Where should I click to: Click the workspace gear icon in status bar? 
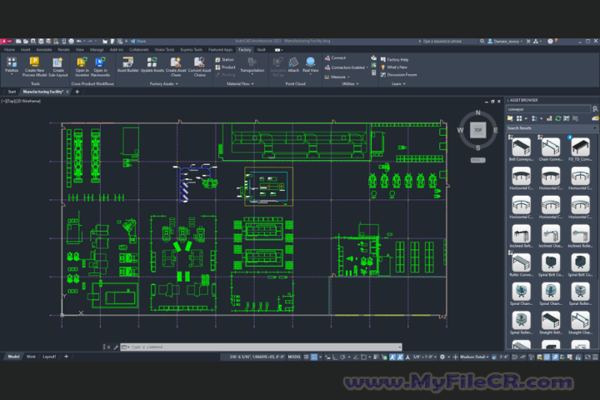(x=442, y=357)
